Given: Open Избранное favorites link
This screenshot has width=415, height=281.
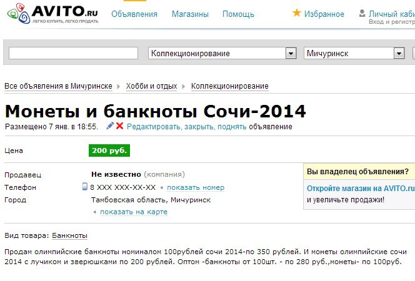Looking at the screenshot, I should [x=324, y=14].
